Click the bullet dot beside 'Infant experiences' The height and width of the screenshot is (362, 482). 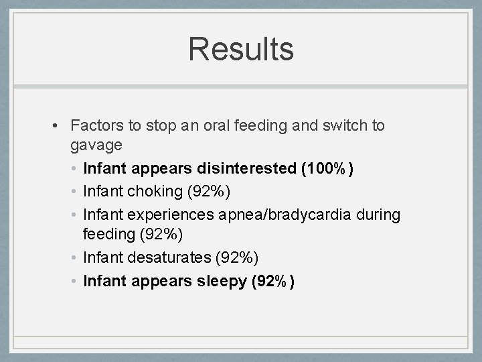74,215
